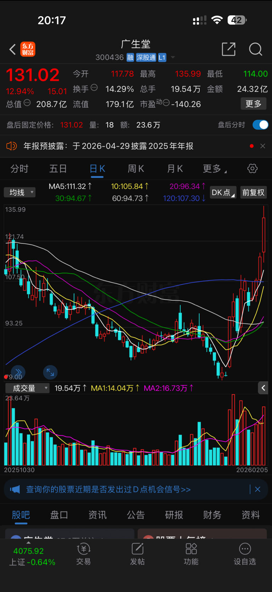Tap the last red volume bar
Screen dimensions: 272x592
(x=264, y=436)
